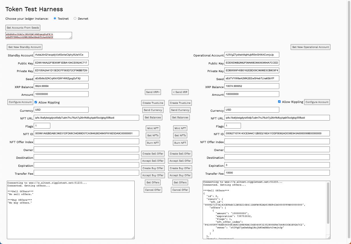Select the Testnet ledger radio button
This screenshot has width=351, height=244.
tap(55, 19)
